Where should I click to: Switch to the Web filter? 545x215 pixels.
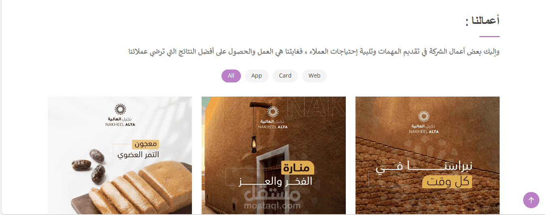coord(314,76)
